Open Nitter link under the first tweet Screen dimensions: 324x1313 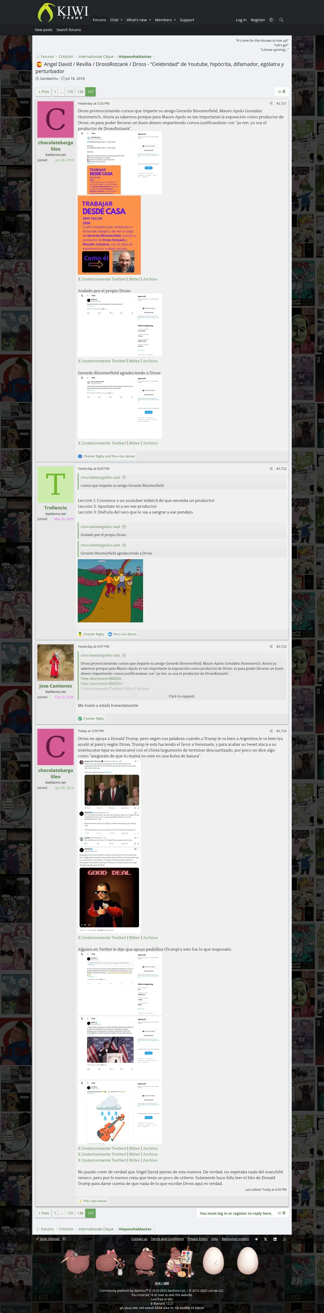click(x=134, y=279)
